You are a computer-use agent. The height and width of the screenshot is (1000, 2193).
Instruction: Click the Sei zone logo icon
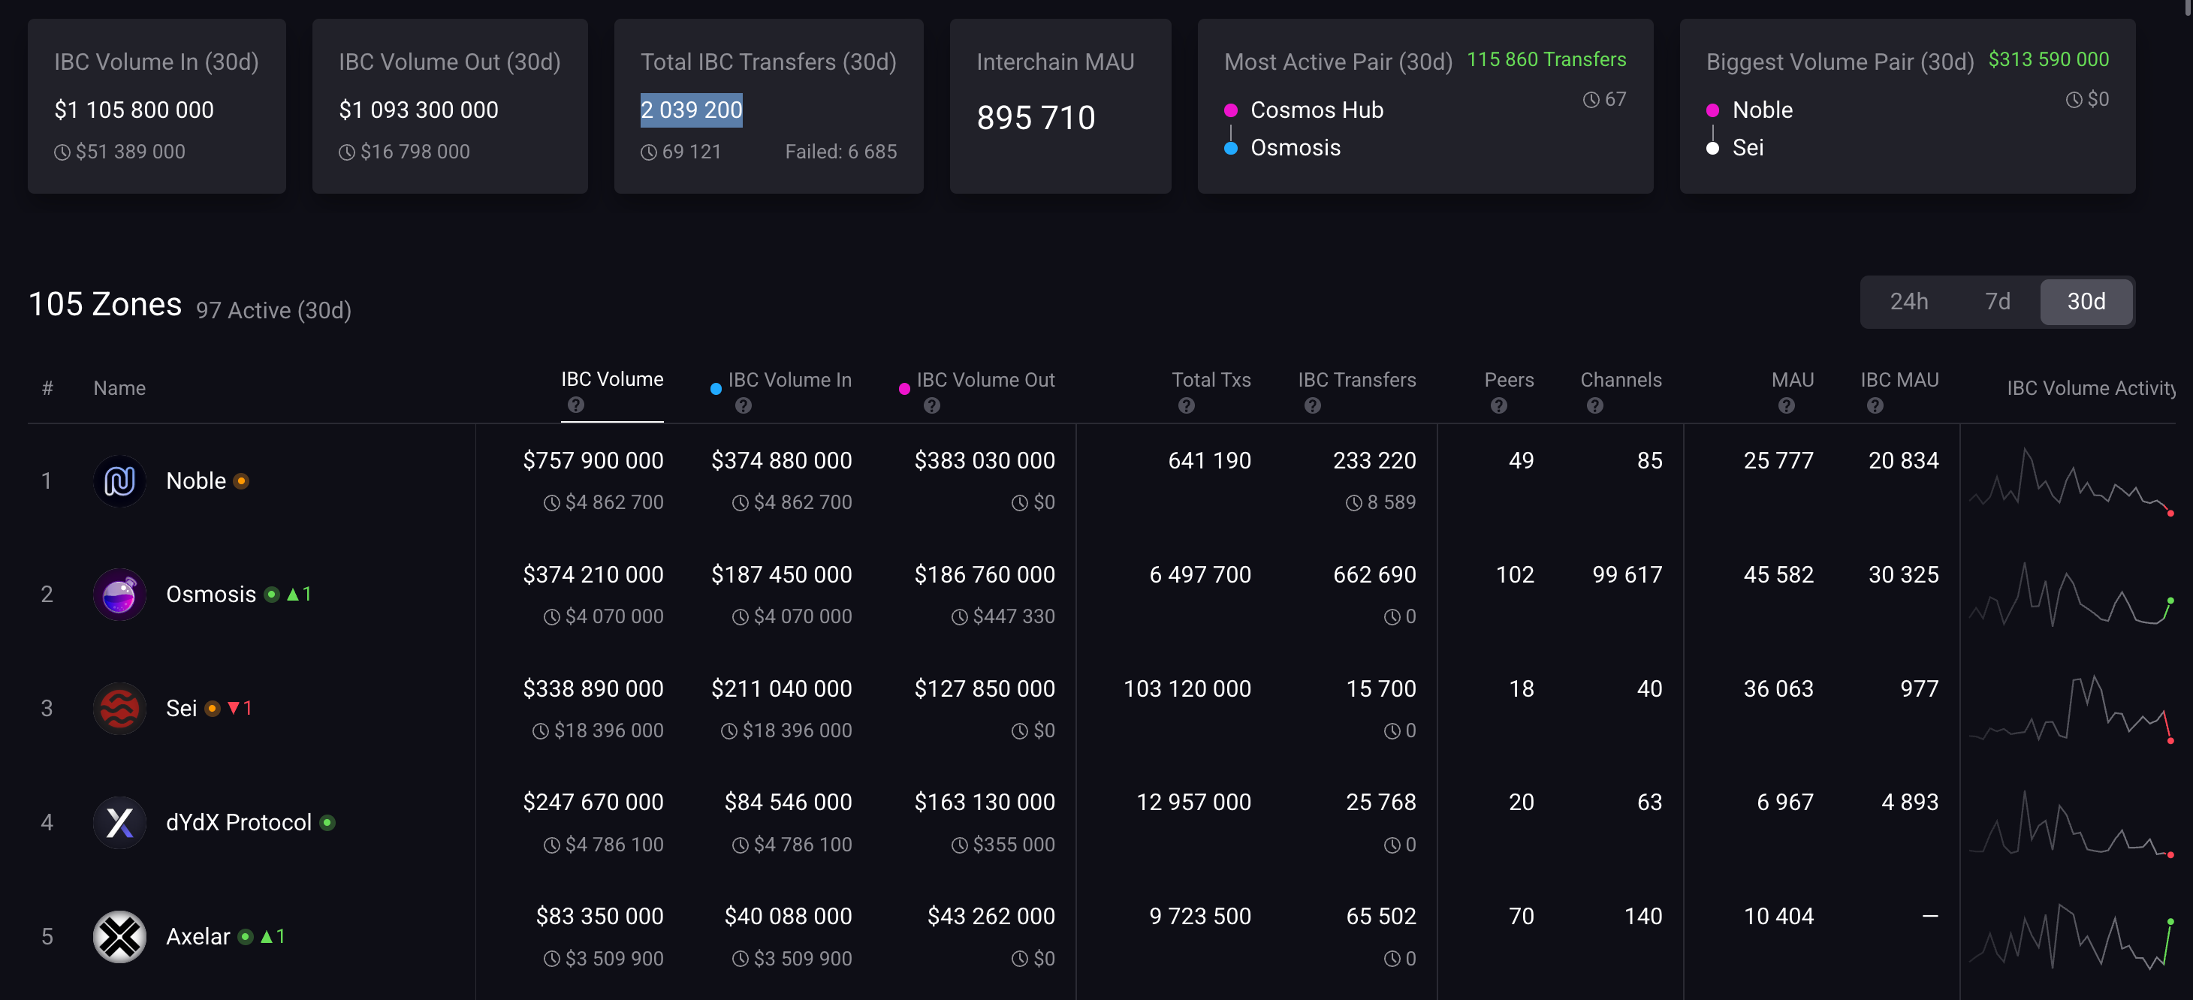(119, 708)
